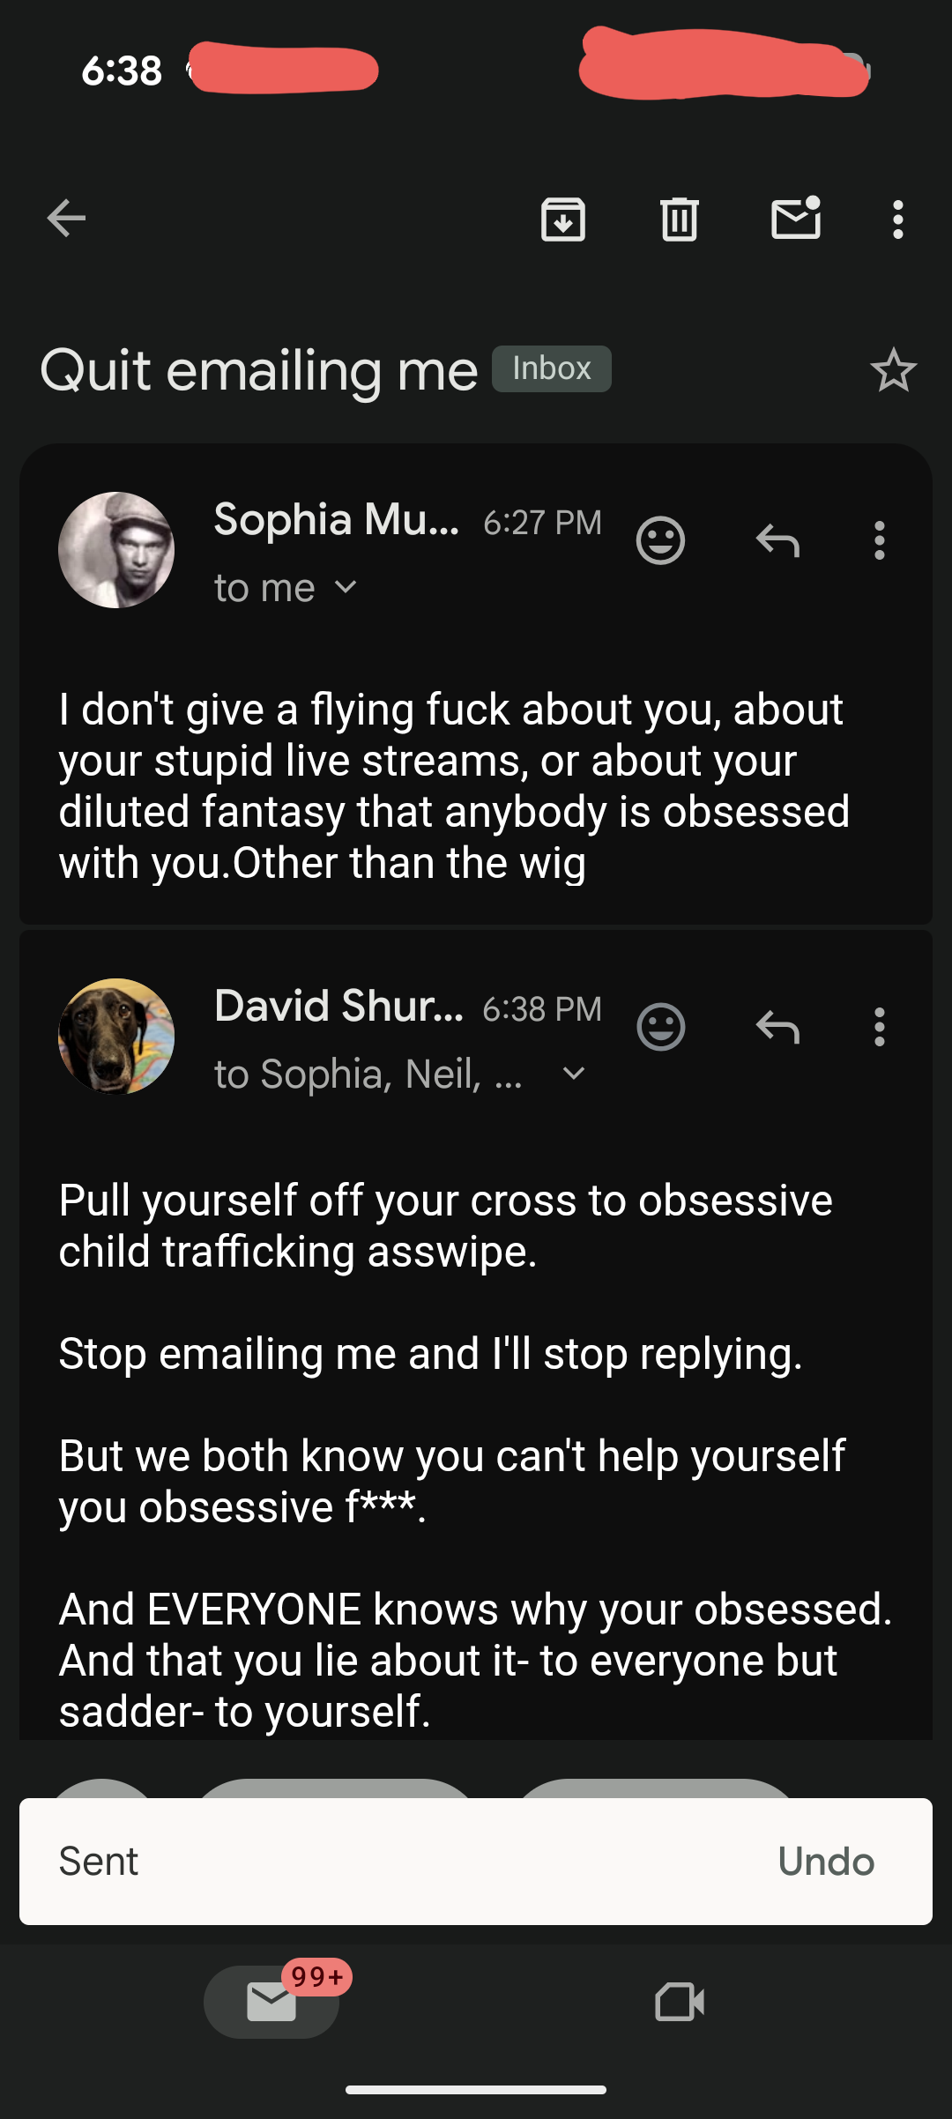
Task: Mark the conversation as unread
Action: (796, 219)
